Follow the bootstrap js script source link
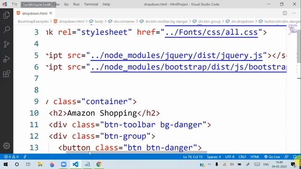301x169 pixels. point(189,67)
